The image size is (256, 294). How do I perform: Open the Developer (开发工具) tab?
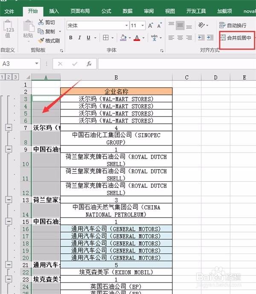[x=196, y=11]
